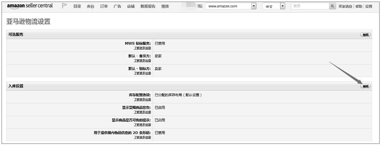Viewport: 381px width, 146px height.
Task: Open the 设置 link
Action: pos(369,6)
